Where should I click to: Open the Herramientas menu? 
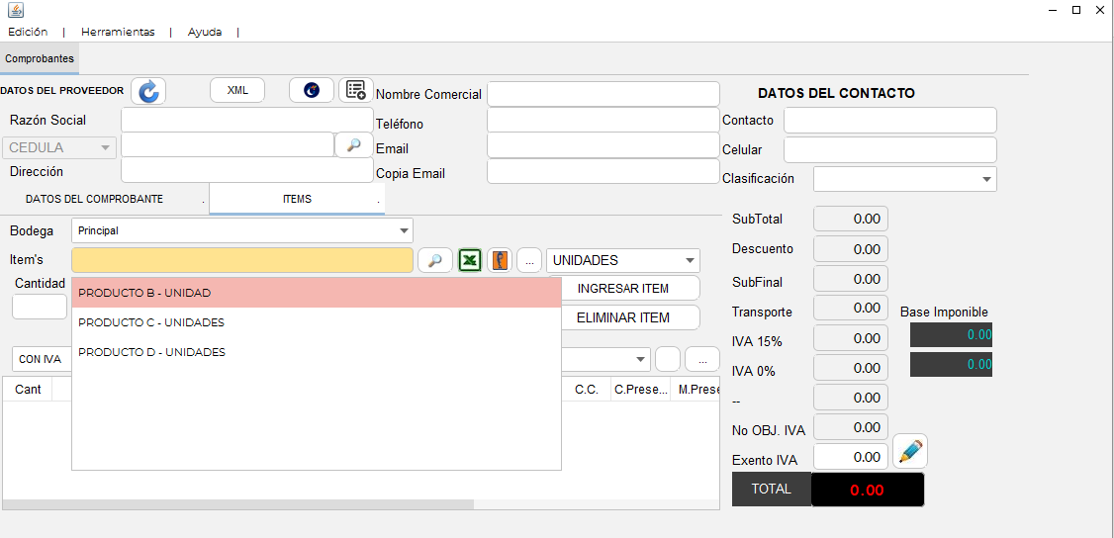tap(118, 32)
